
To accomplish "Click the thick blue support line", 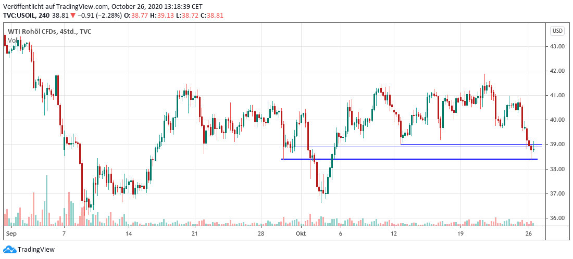I will click(x=406, y=159).
